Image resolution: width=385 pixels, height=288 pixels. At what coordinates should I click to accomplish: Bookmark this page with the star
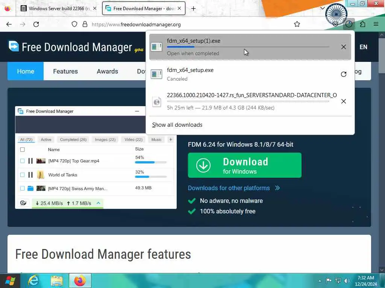(x=297, y=24)
